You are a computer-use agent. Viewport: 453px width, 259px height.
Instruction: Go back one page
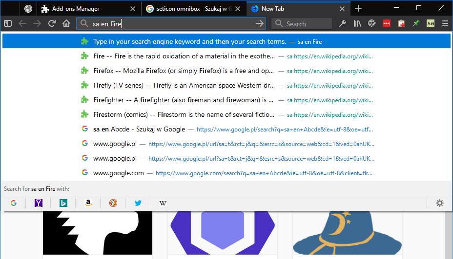click(x=22, y=23)
